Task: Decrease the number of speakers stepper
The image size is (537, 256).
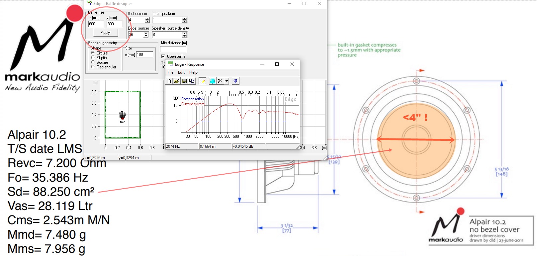Action: (185, 22)
